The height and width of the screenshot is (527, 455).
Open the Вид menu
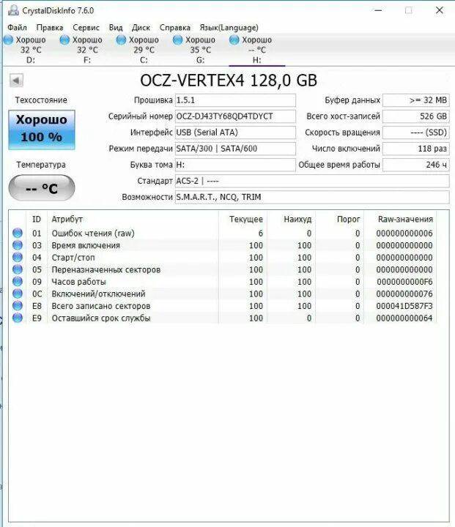pos(116,28)
